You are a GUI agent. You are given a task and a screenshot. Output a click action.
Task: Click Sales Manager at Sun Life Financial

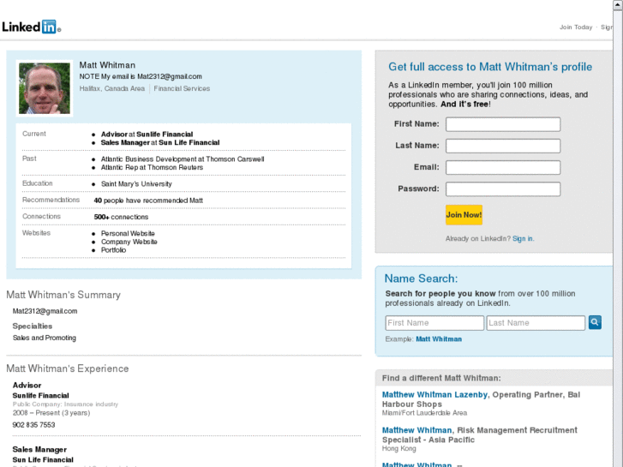coord(160,143)
